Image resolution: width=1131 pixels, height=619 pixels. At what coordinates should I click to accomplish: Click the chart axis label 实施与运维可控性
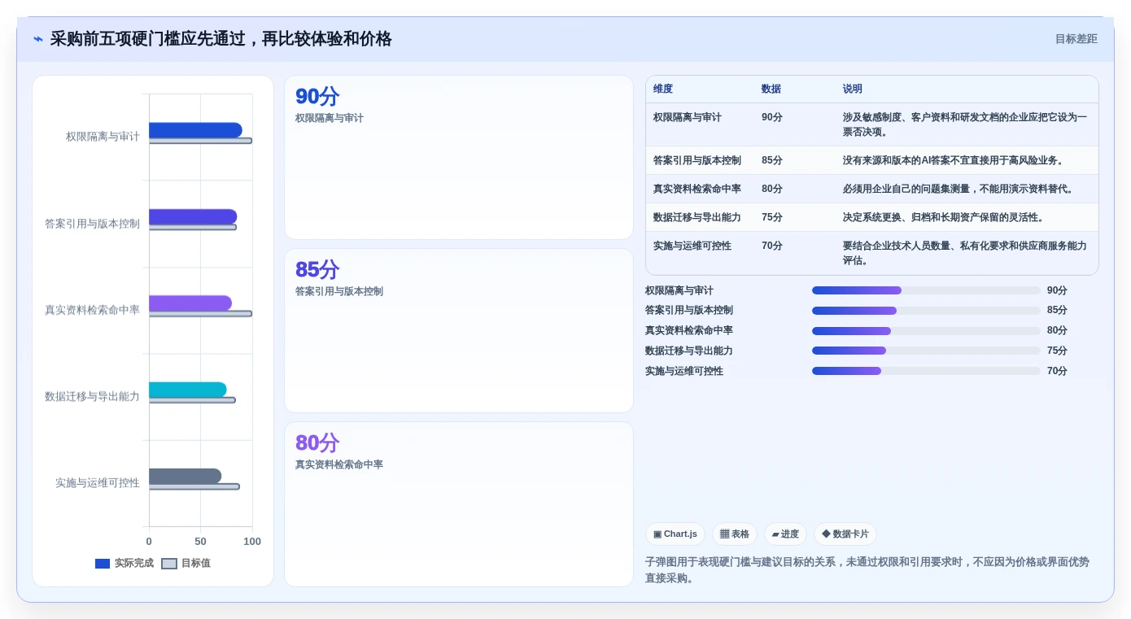point(98,482)
